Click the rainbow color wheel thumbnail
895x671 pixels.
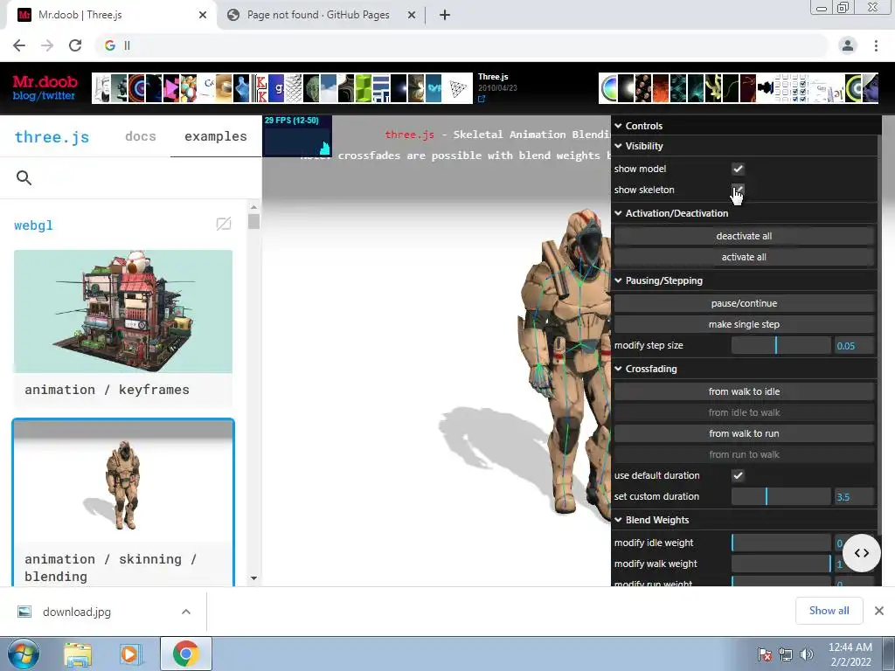[x=609, y=88]
